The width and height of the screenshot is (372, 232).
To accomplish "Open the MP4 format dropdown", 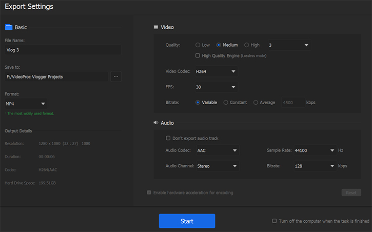I will click(x=26, y=104).
